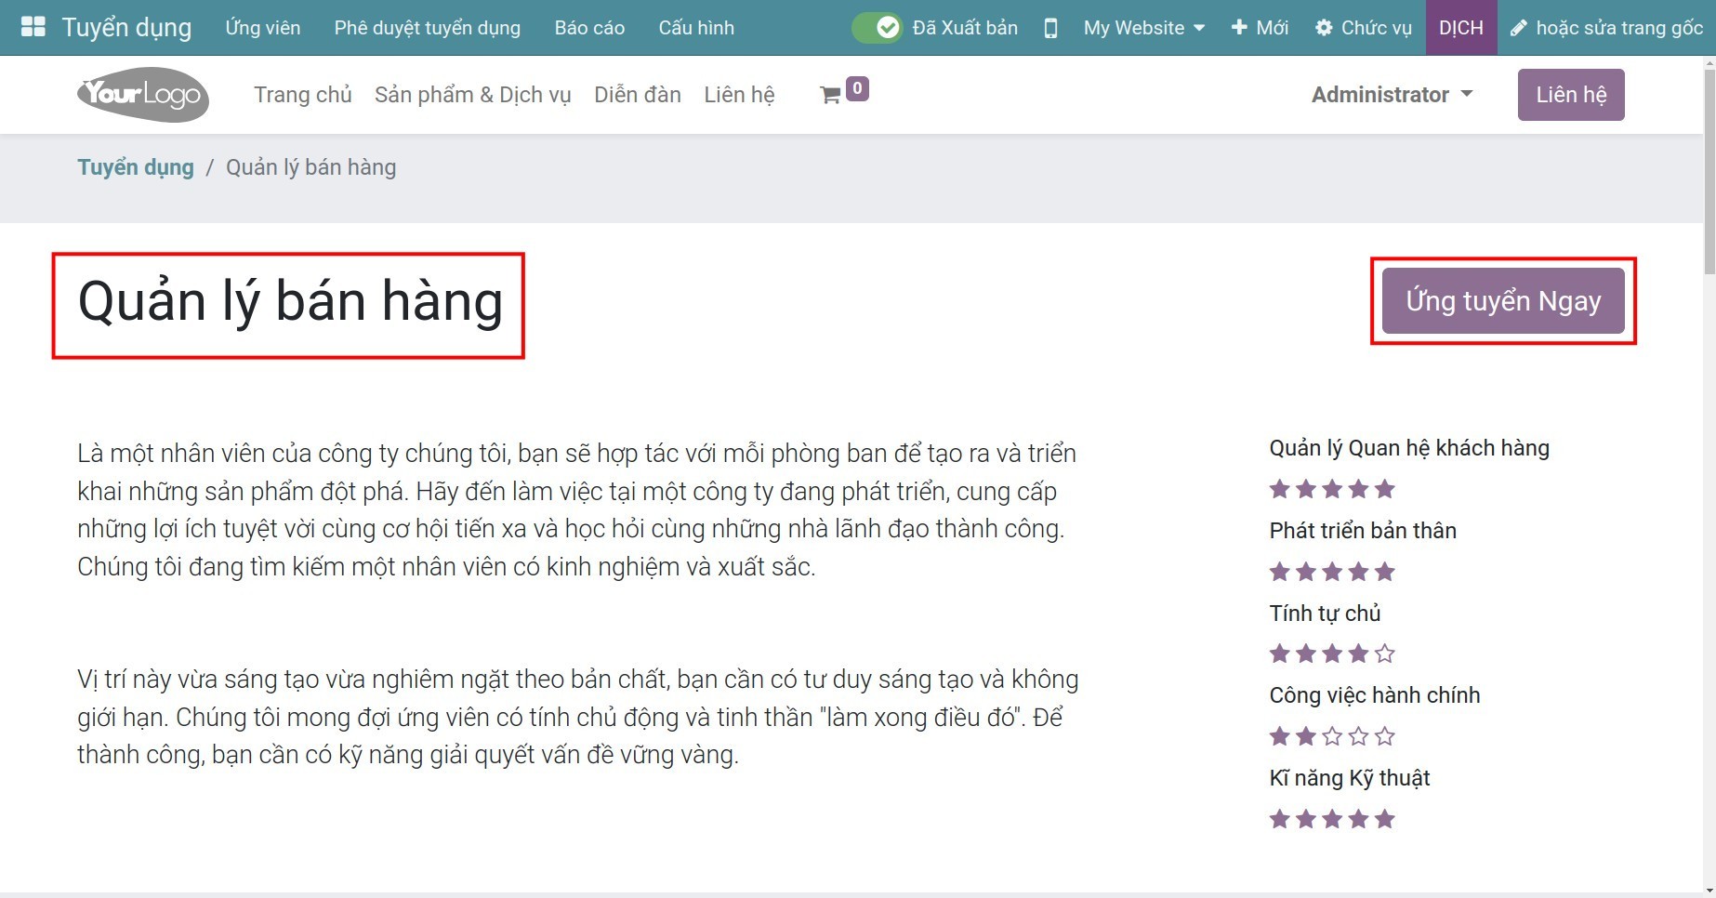
Task: Click the mobile preview icon
Action: point(1051,28)
